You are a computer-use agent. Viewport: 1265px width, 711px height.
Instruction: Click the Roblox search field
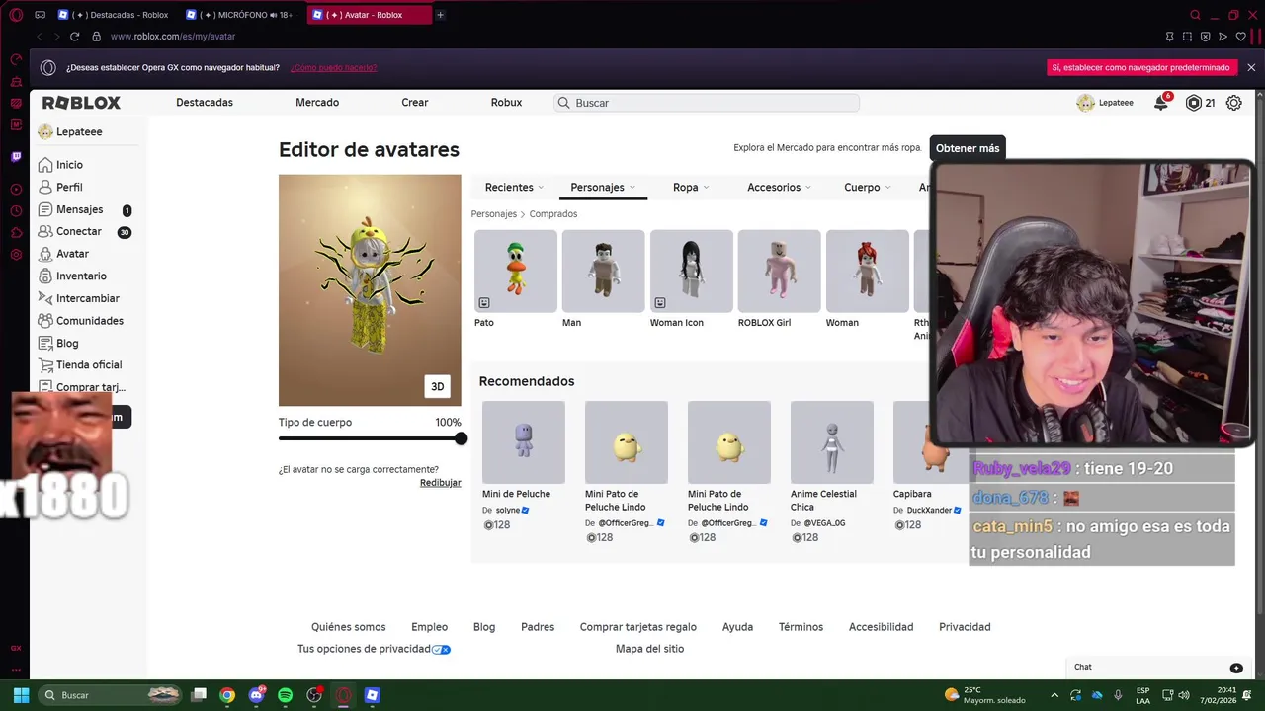[707, 103]
